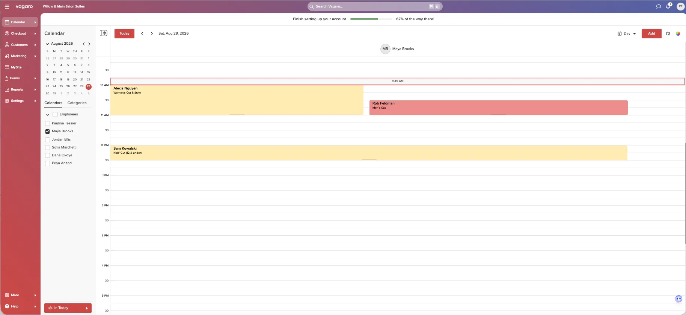Open Marketing in the sidebar
This screenshot has height=315, width=686.
20,56
